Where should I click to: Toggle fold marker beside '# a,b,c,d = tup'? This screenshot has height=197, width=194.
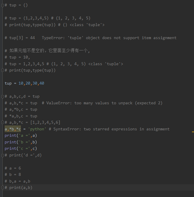(2, 96)
